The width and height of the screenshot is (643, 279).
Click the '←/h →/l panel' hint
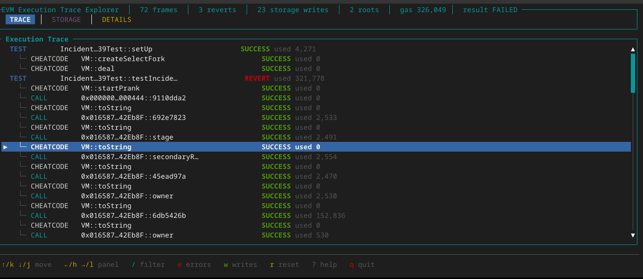[91, 265]
